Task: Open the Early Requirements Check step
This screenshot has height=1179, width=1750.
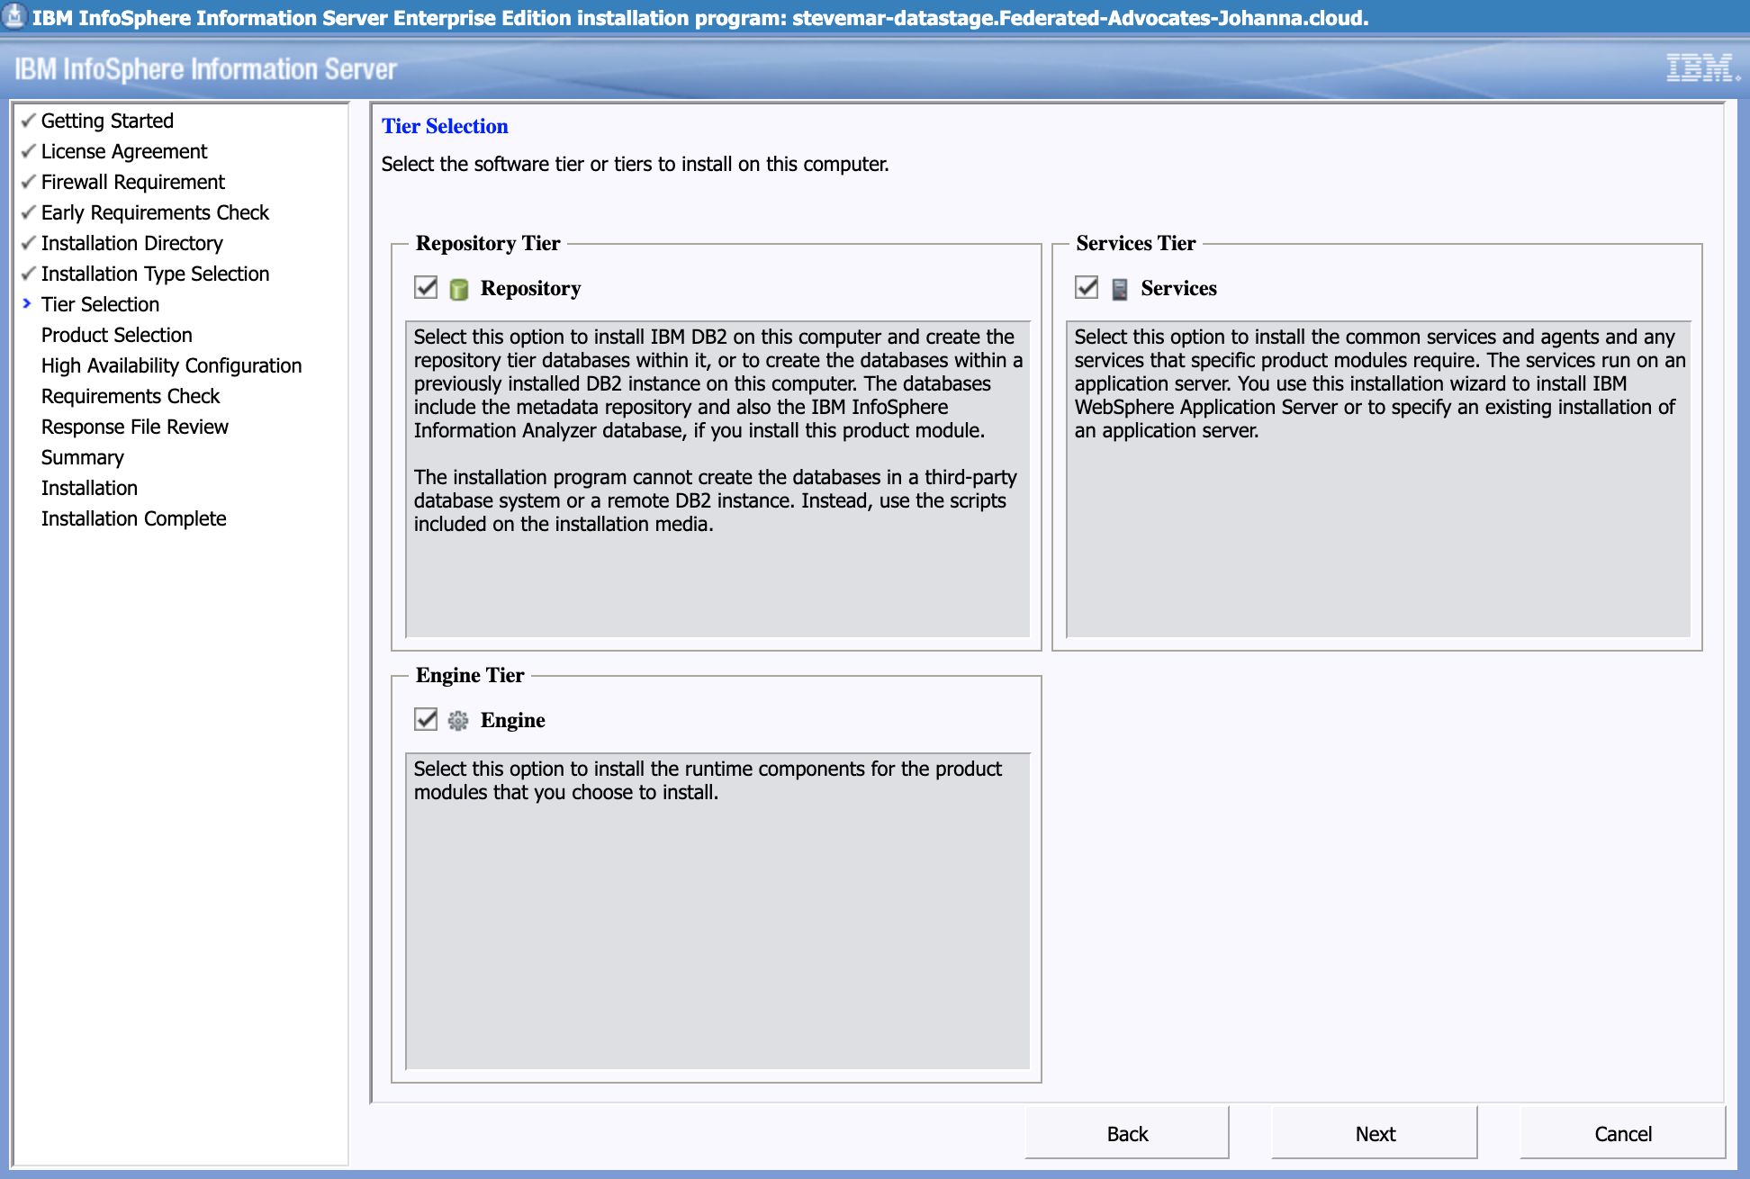Action: [155, 212]
